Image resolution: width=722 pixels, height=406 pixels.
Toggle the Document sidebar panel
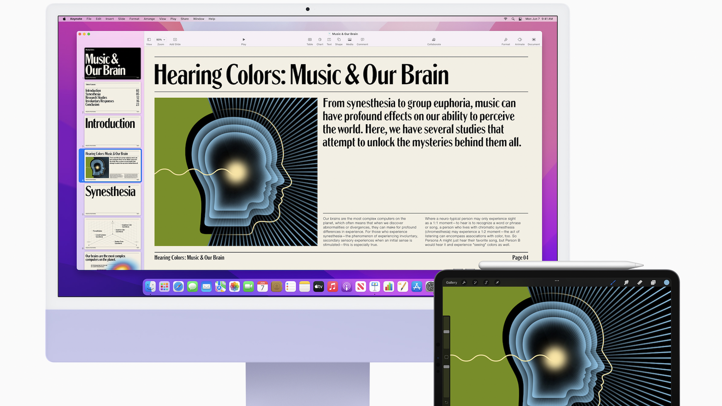coord(534,39)
